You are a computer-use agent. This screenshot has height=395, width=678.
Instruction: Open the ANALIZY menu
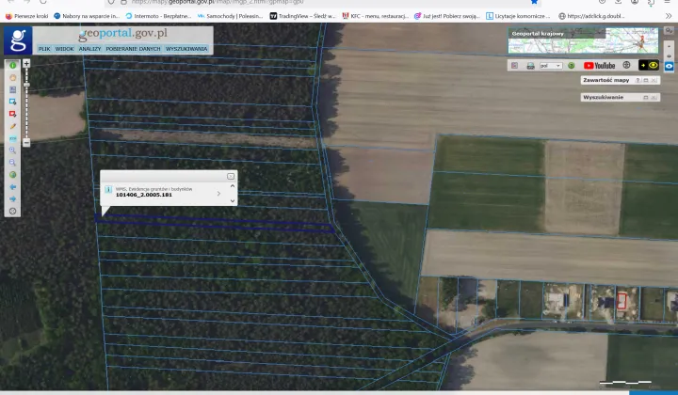90,48
